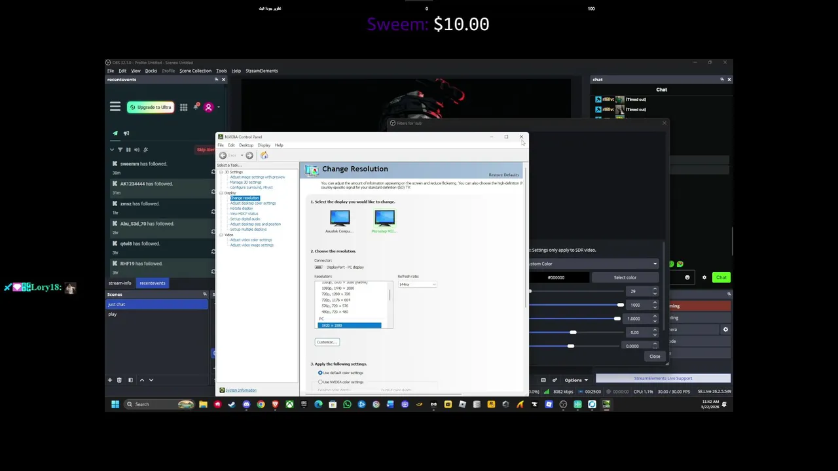The height and width of the screenshot is (471, 838).
Task: Select Use NVIDIA color settings radio button
Action: pos(320,382)
